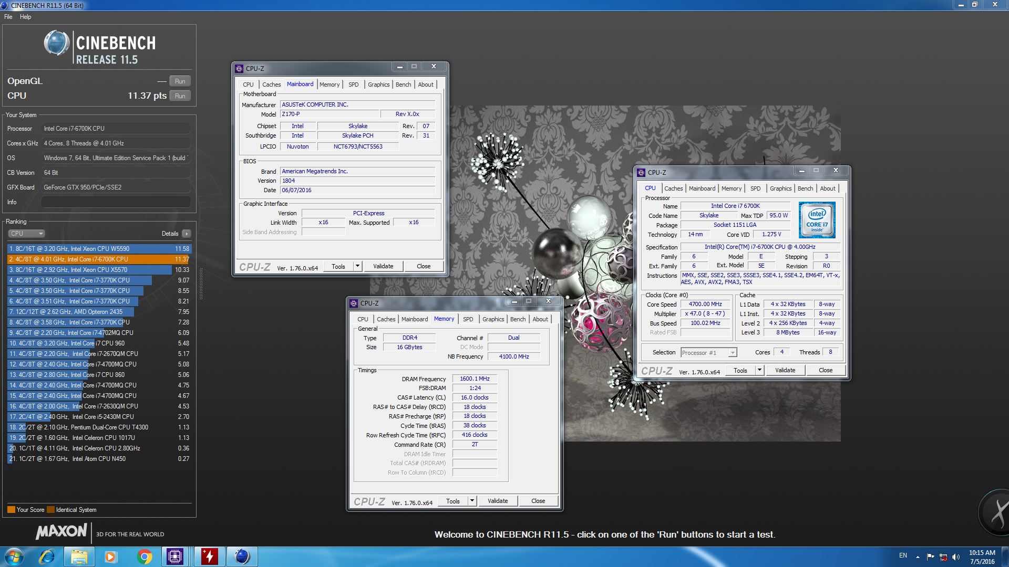Screen dimensions: 1009x567
Task: Open About tab in processor CPU-Z window
Action: [x=828, y=188]
